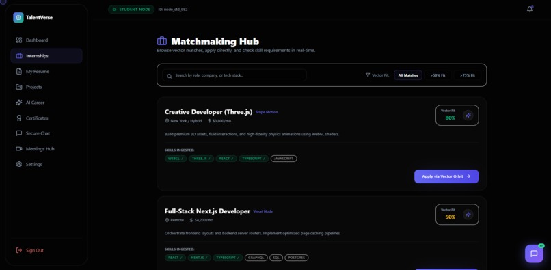Viewport: 551px width, 270px height.
Task: Click the New York / Hybrid location text
Action: point(186,121)
